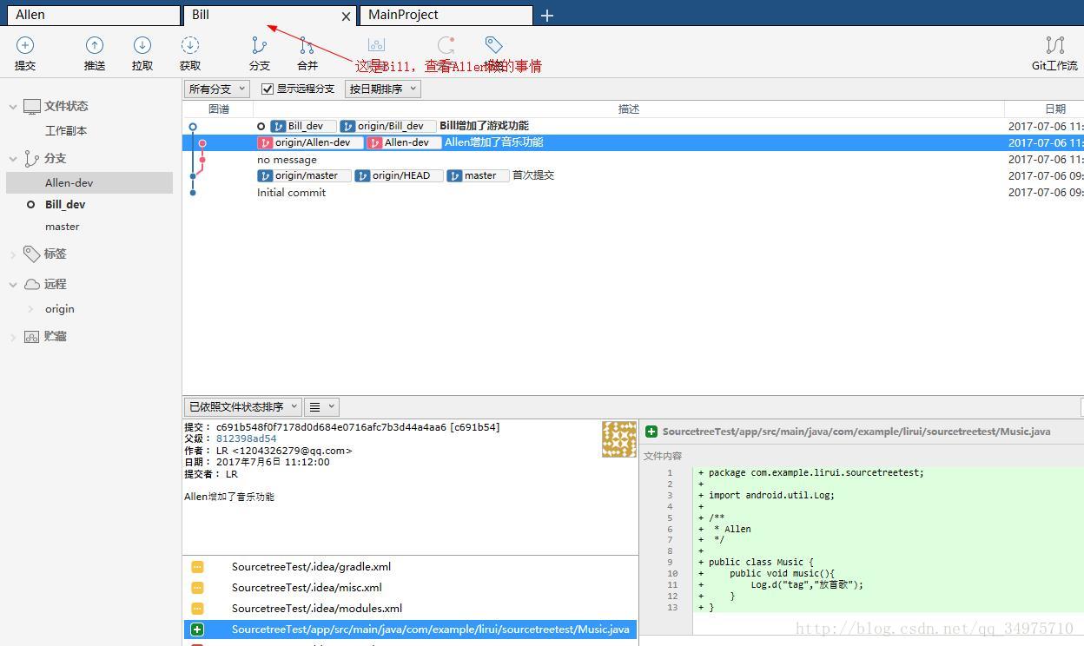This screenshot has width=1084, height=646.
Task: Collapse the 文件状态 sidebar section
Action: point(13,107)
